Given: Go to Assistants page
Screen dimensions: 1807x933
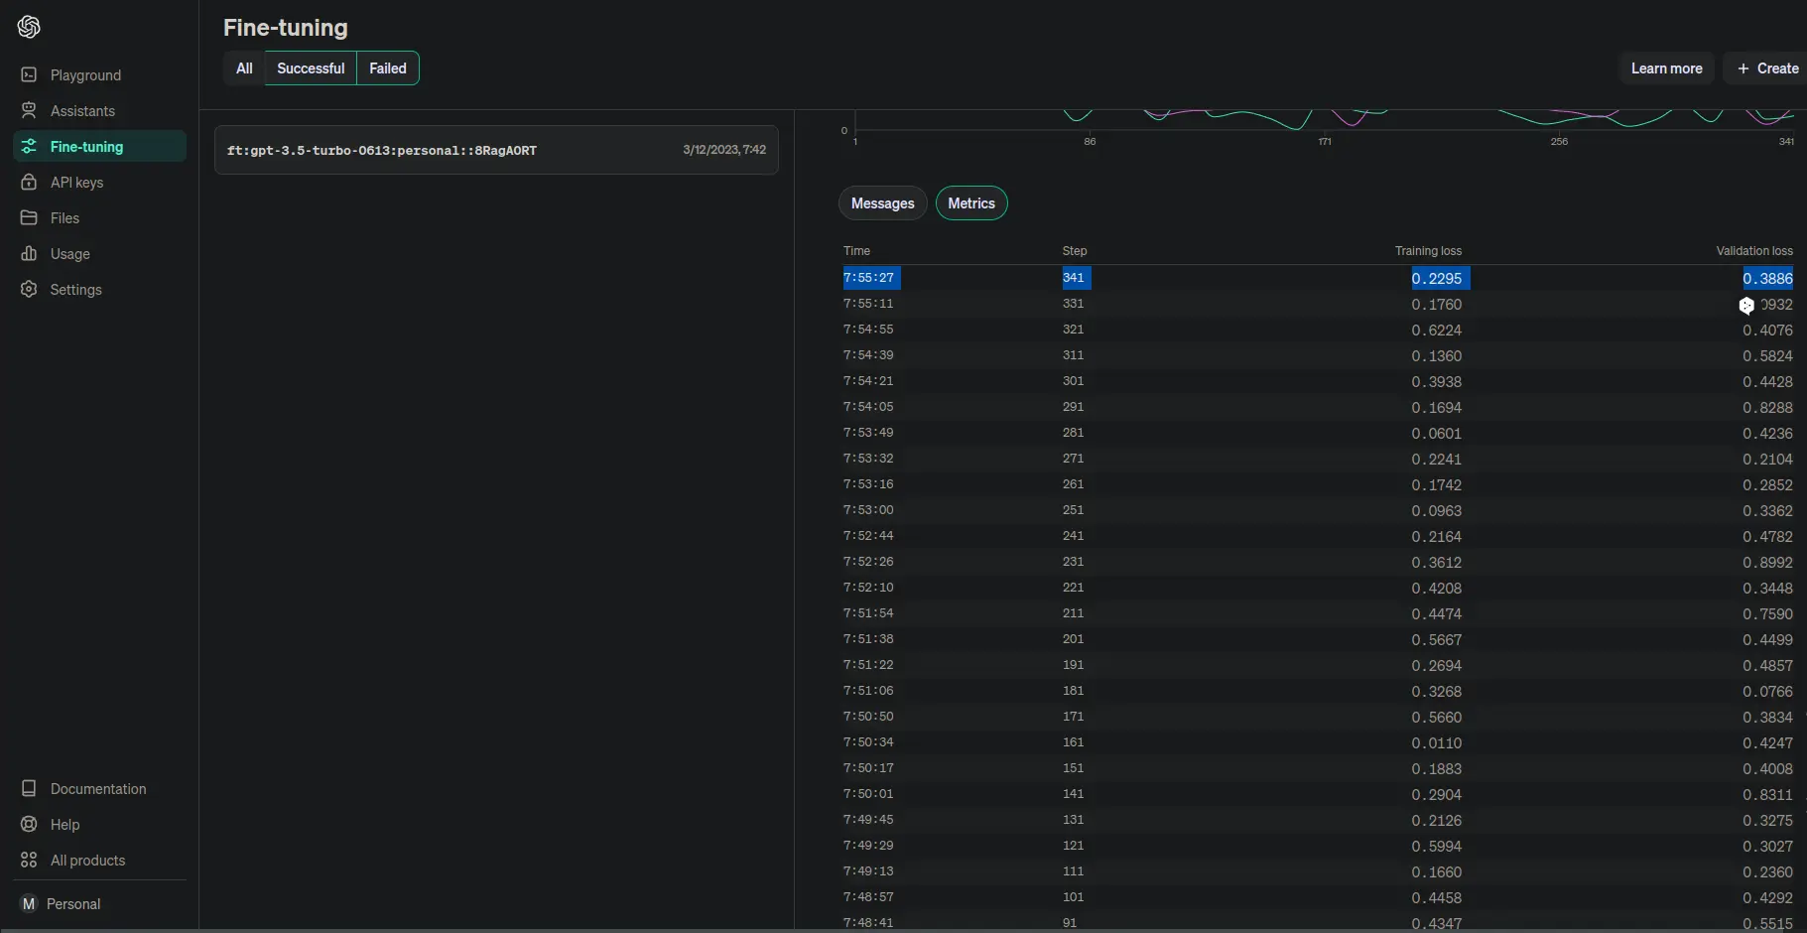Looking at the screenshot, I should [x=99, y=111].
